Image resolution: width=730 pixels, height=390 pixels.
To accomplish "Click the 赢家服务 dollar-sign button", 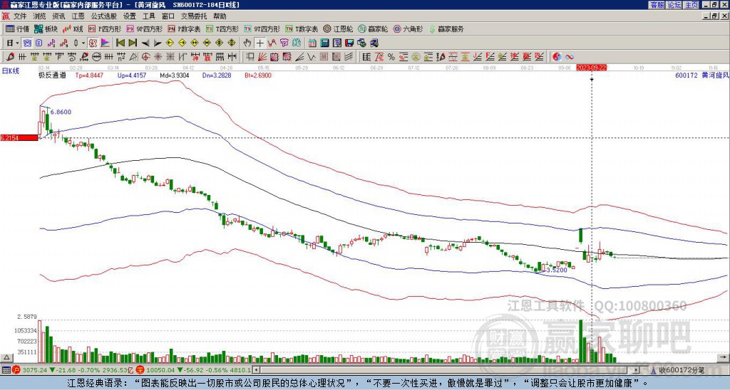I will tap(446, 28).
